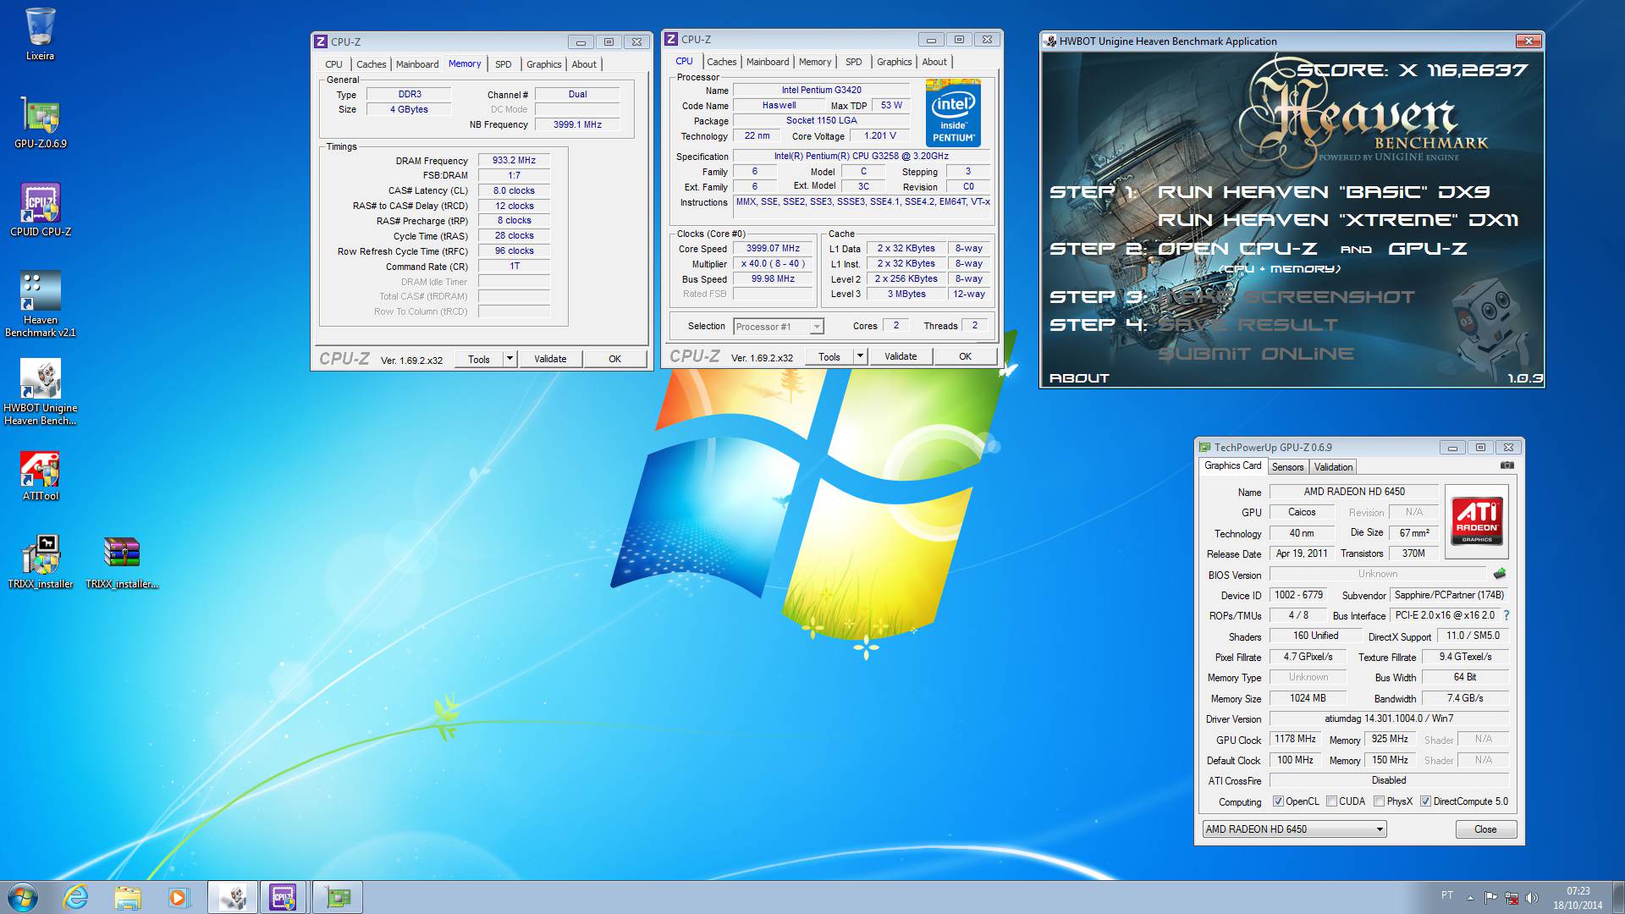Click Take Screenshot in HWBOT Heaven

pos(1286,297)
